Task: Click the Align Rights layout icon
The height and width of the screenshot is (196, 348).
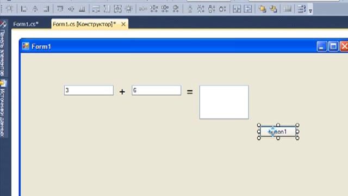Action: pos(46,9)
